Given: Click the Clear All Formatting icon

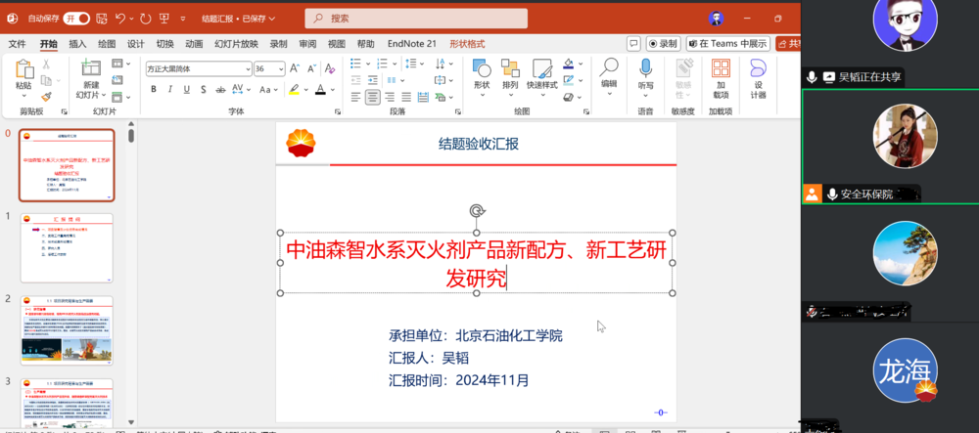Looking at the screenshot, I should (x=330, y=68).
